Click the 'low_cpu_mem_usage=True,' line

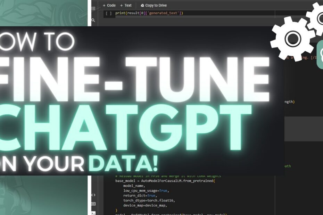pos(146,191)
